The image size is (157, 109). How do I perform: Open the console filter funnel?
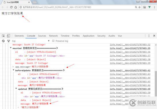tap(9, 41)
